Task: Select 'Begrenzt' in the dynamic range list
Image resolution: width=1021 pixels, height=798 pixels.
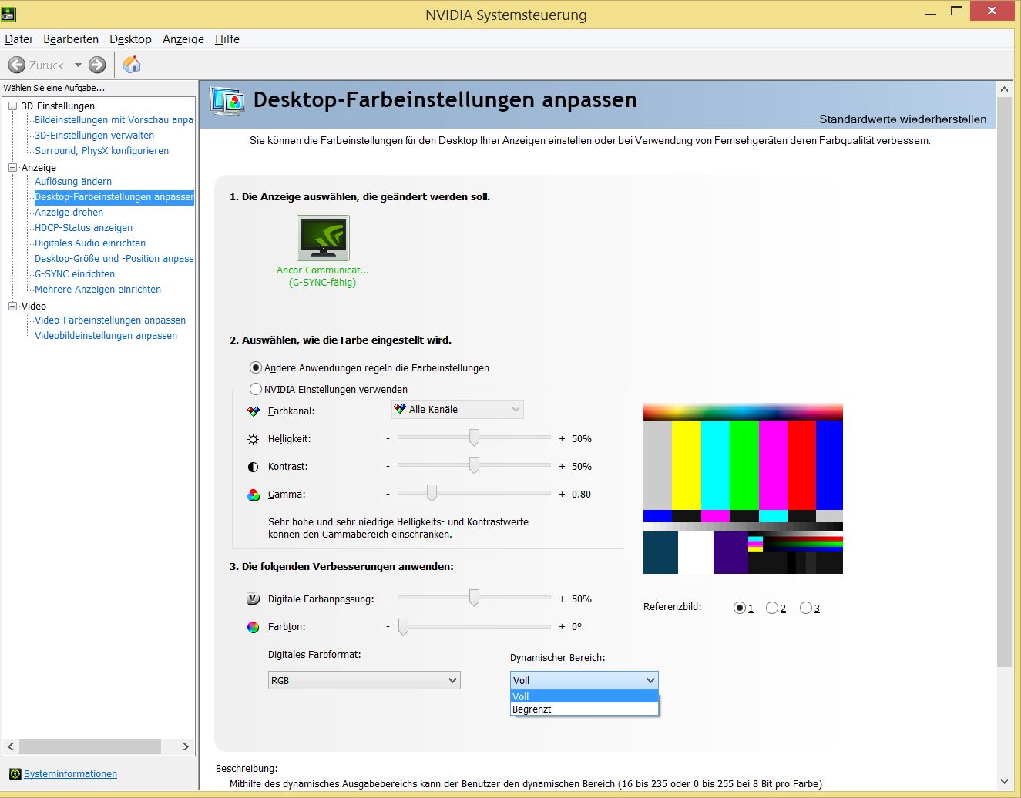Action: pos(584,709)
